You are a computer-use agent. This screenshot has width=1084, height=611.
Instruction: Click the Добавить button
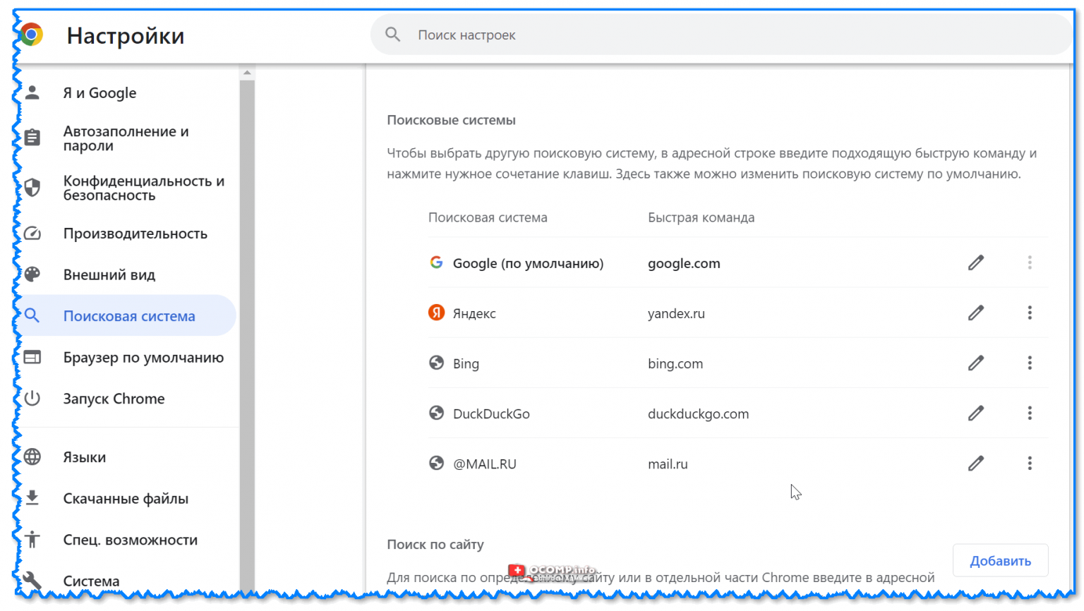1000,560
